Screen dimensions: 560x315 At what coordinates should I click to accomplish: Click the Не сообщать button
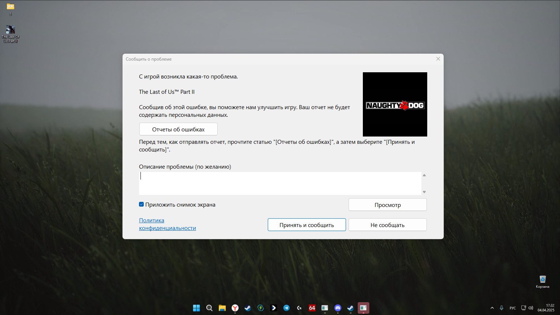tap(388, 225)
